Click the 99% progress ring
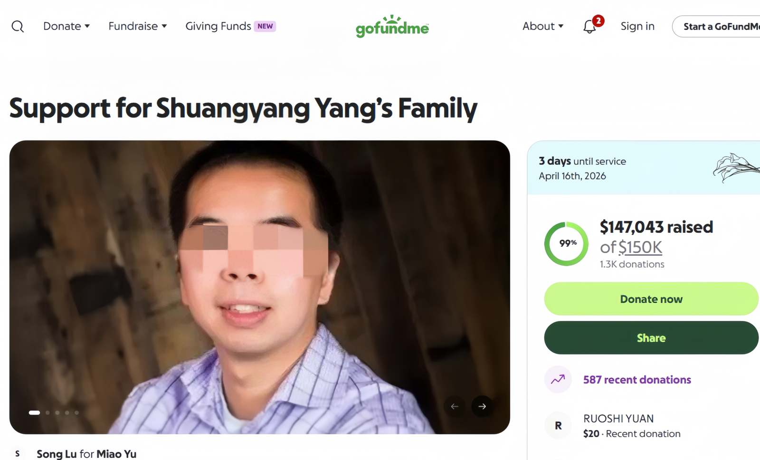The image size is (760, 460). [x=566, y=244]
